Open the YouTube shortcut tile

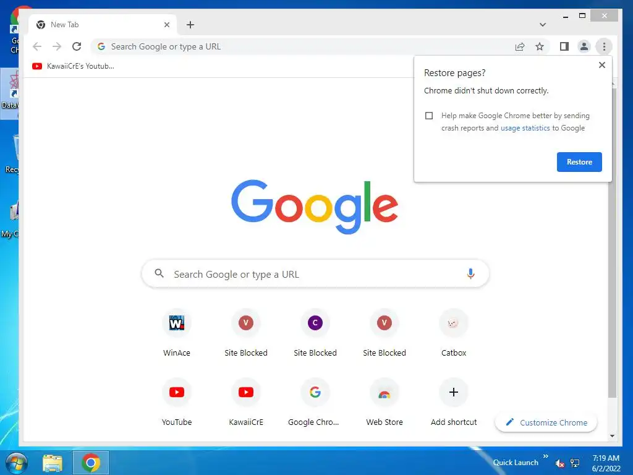[176, 402]
